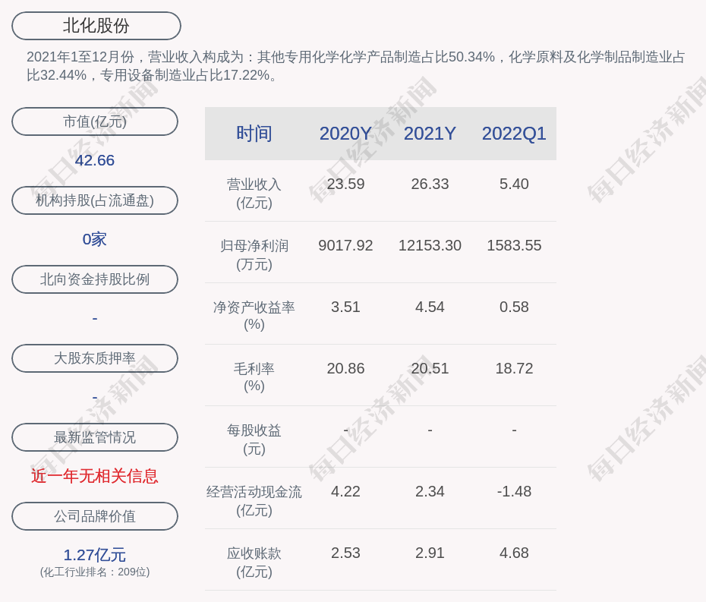The width and height of the screenshot is (706, 602).
Task: Click revenue value 23.59
Action: pyautogui.click(x=345, y=184)
